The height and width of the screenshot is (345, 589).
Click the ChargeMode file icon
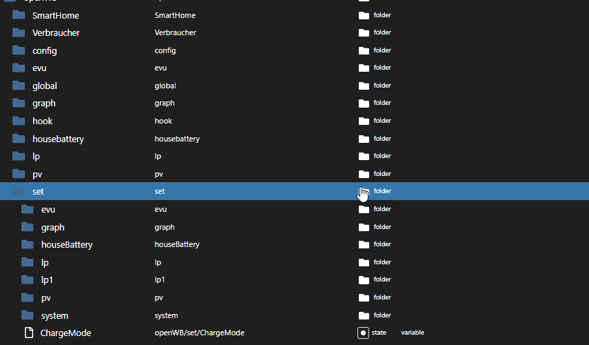pyautogui.click(x=29, y=333)
